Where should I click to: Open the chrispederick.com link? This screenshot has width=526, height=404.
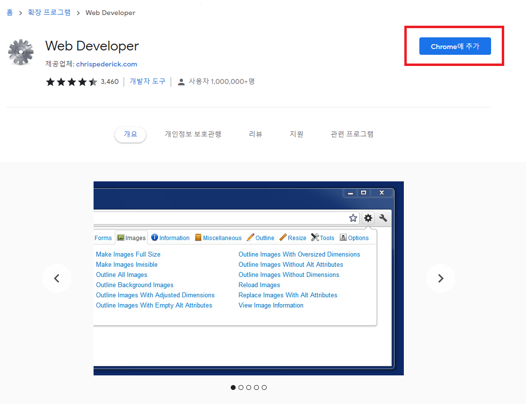click(107, 64)
